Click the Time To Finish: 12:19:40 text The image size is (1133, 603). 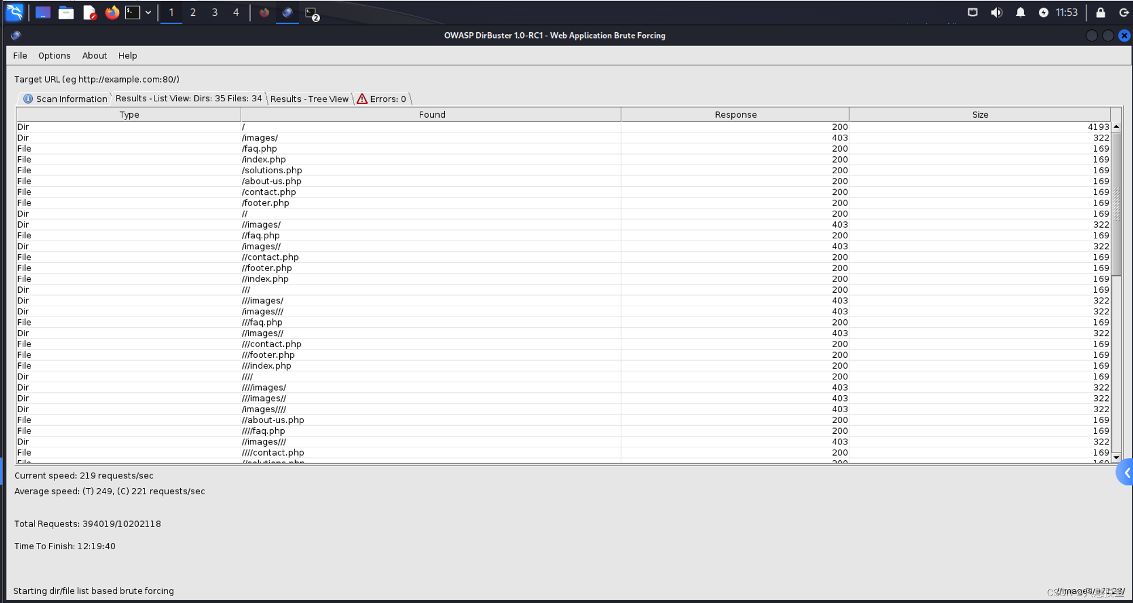pyautogui.click(x=65, y=546)
